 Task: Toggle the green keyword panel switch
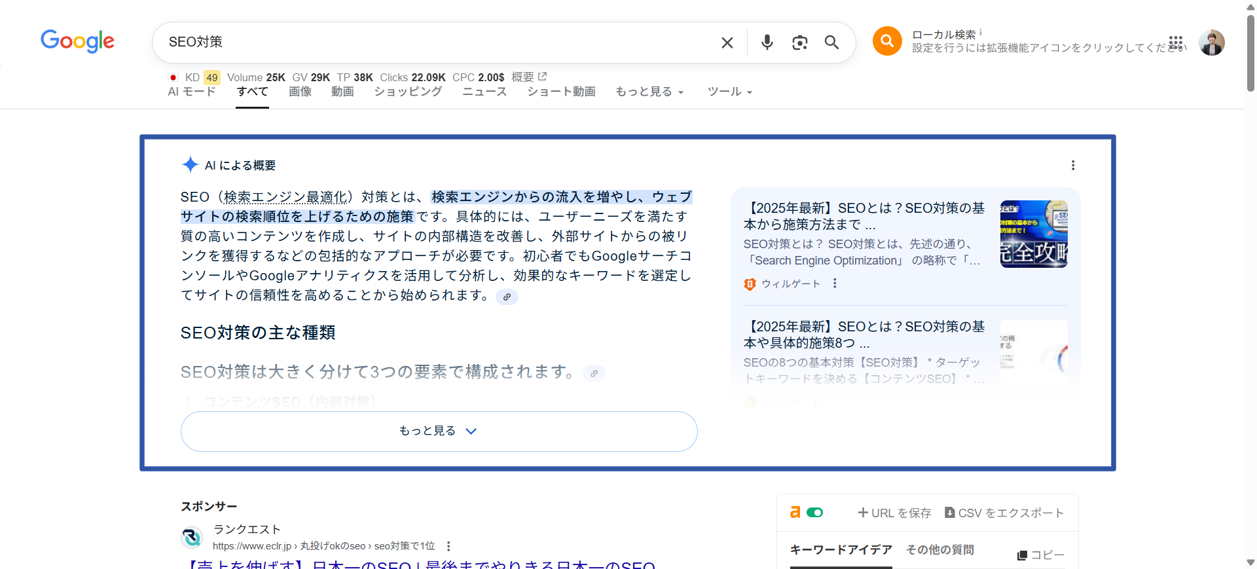[814, 513]
